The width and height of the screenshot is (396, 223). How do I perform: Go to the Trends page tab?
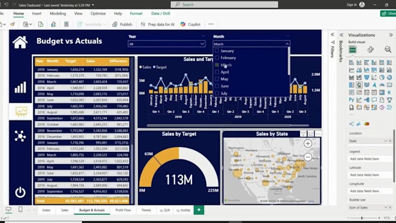(x=146, y=210)
